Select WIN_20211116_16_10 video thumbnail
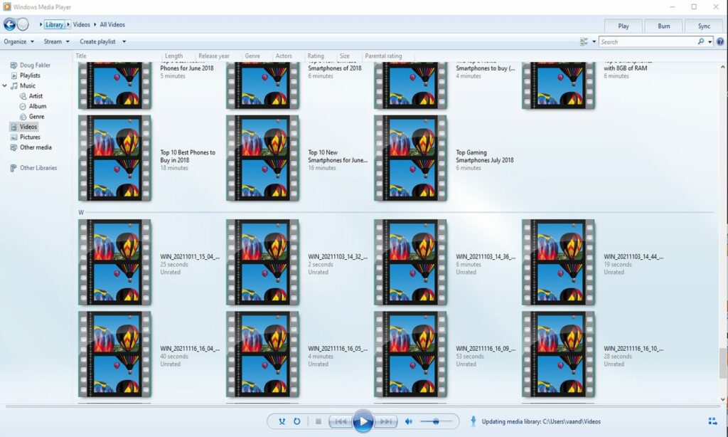Screen dimensions: 728x437 559,354
